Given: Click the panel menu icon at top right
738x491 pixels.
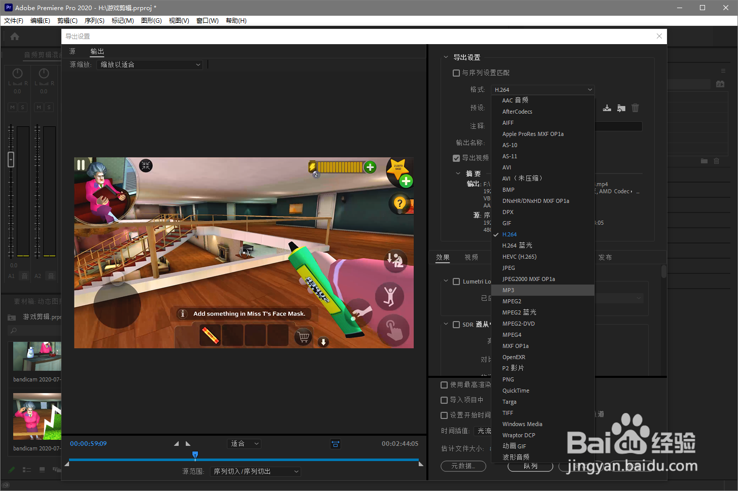Looking at the screenshot, I should click(x=723, y=71).
